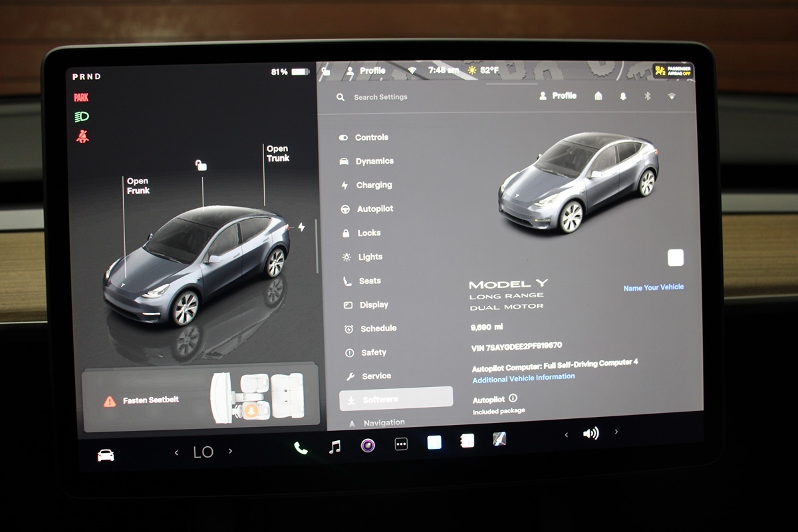The width and height of the screenshot is (798, 532).
Task: Tap Open Frunk on the car view
Action: (x=138, y=186)
